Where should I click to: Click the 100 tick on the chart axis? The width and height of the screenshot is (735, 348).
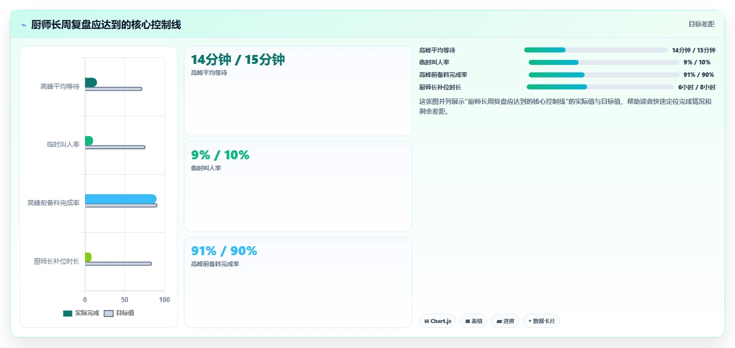[x=164, y=300]
